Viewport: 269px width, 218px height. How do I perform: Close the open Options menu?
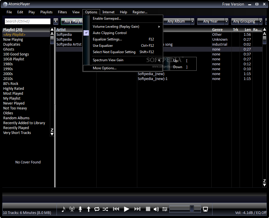coord(91,12)
